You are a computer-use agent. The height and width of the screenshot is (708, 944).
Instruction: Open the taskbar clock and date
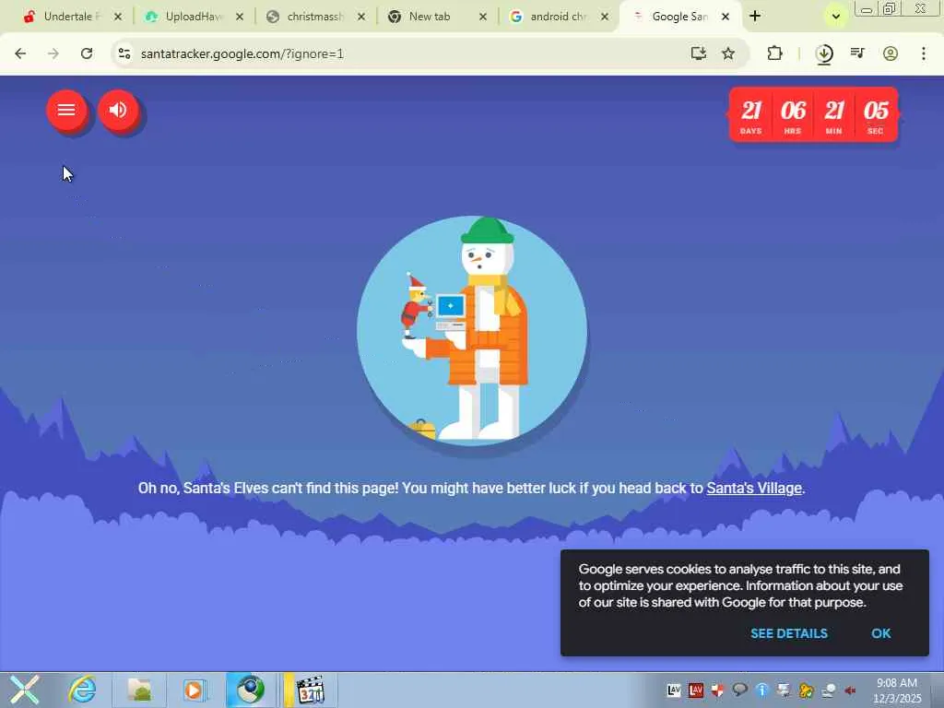coord(897,690)
